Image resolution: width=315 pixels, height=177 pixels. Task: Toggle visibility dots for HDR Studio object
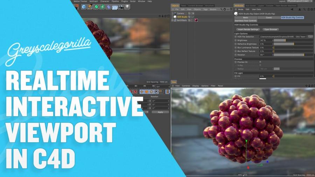pos(189,17)
